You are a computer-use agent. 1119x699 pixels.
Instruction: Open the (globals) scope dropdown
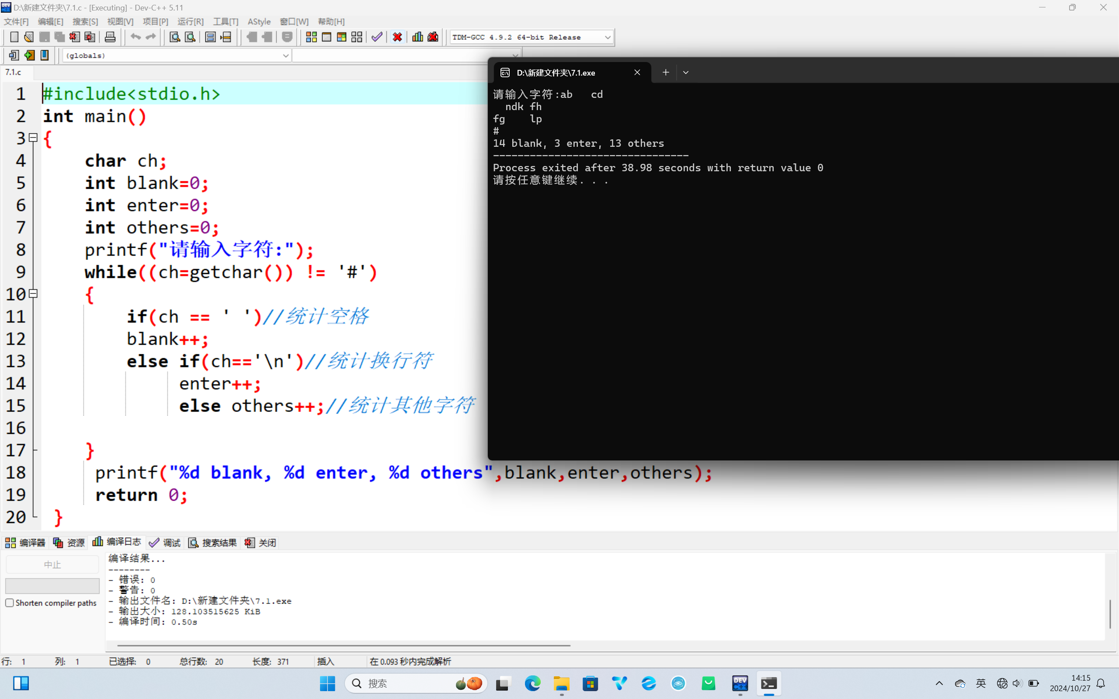285,55
